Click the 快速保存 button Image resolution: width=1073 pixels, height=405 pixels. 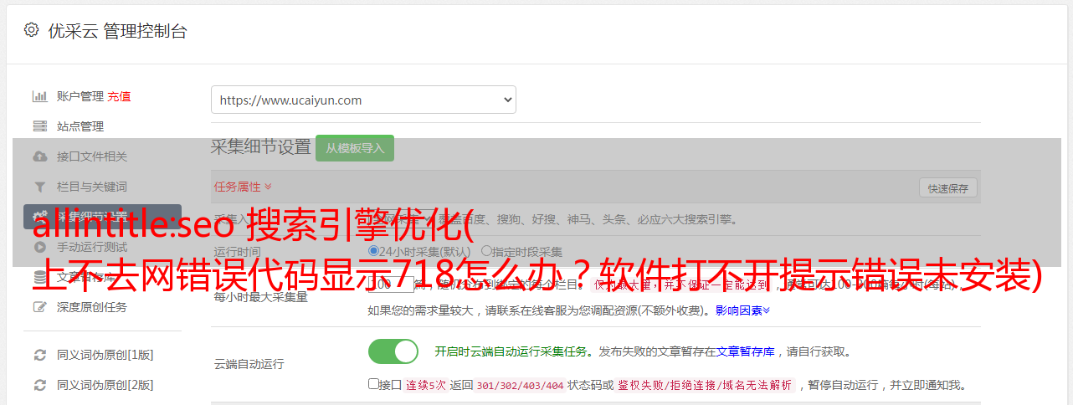pyautogui.click(x=948, y=188)
